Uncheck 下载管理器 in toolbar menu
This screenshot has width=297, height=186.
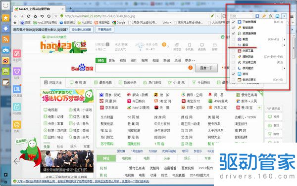pyautogui.click(x=233, y=22)
